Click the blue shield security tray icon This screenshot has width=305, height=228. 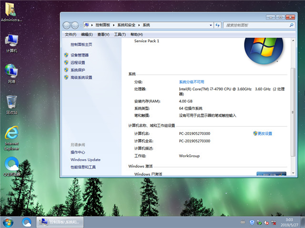[x=252, y=222]
